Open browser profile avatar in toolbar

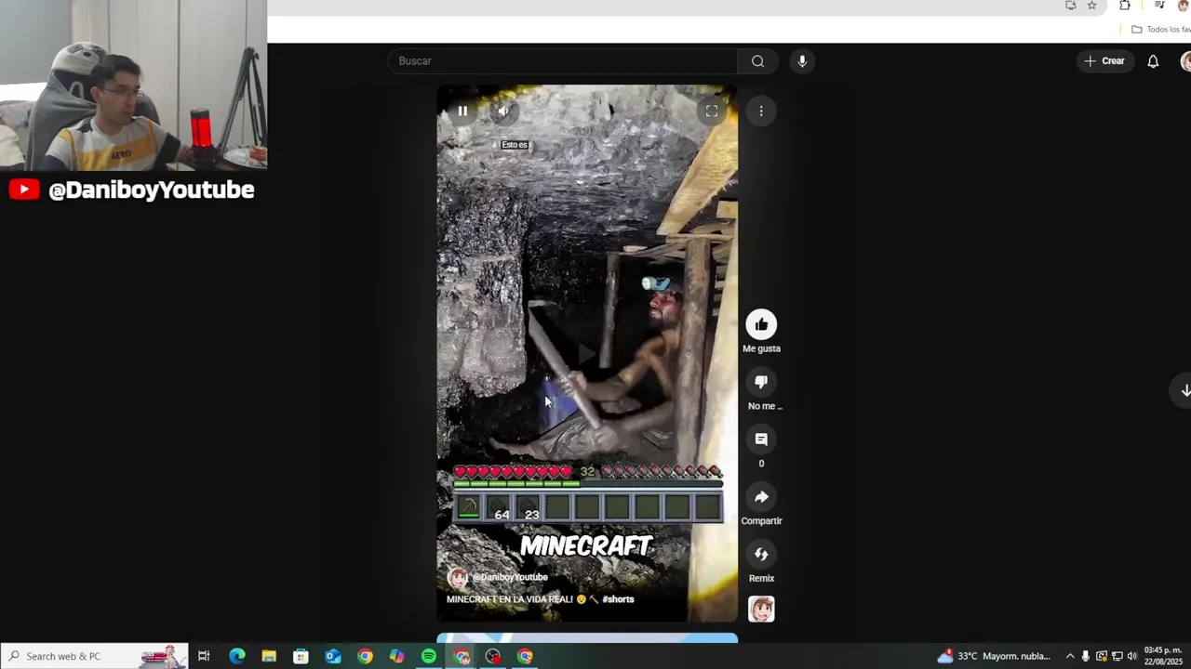[1184, 6]
